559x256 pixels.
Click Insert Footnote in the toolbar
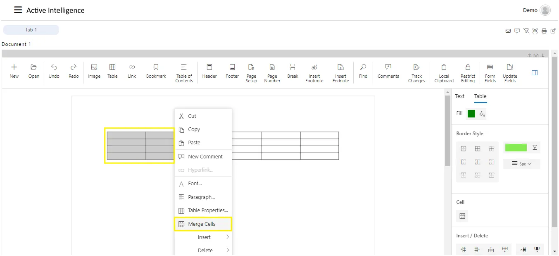pos(314,73)
